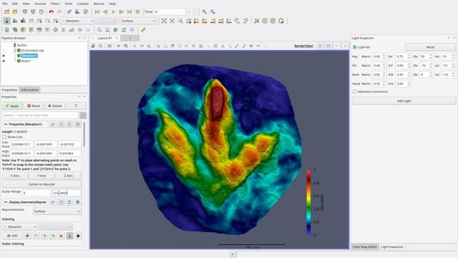Open the Filters menu

pyautogui.click(x=55, y=4)
